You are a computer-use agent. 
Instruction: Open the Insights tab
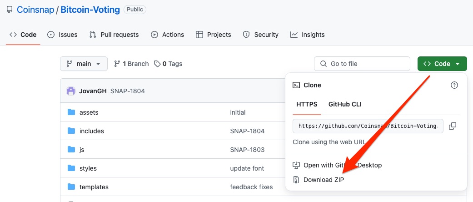point(308,35)
